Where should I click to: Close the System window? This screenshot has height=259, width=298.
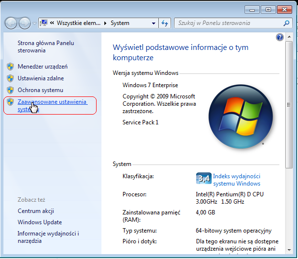(284, 9)
